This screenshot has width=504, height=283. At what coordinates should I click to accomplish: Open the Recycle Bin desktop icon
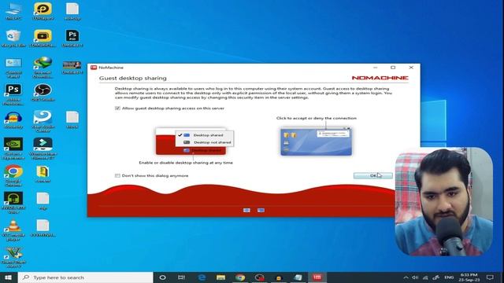coord(13,39)
